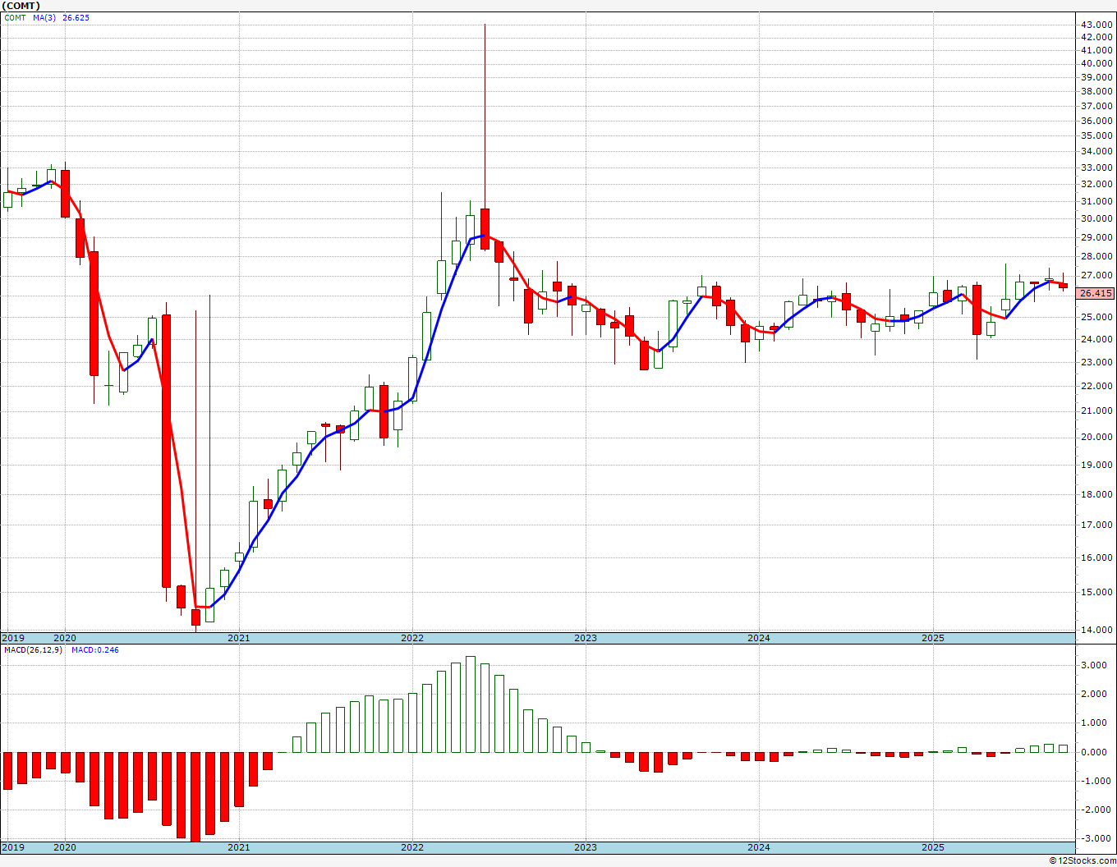This screenshot has height=867, width=1117.
Task: Click the MA(3) indicator label
Action: [x=44, y=18]
